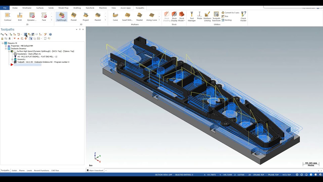Click the Stock Shading icon
This screenshot has height=182, width=323.
(167, 17)
